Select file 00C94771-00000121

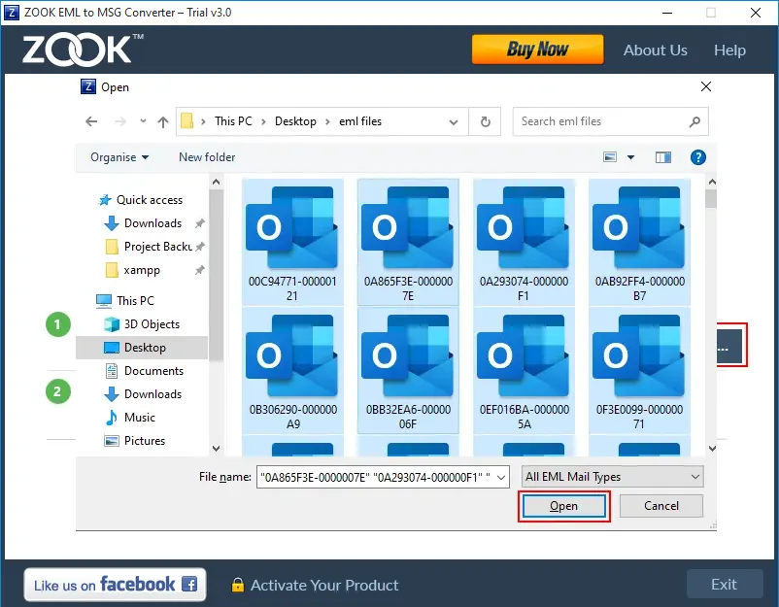pos(292,242)
